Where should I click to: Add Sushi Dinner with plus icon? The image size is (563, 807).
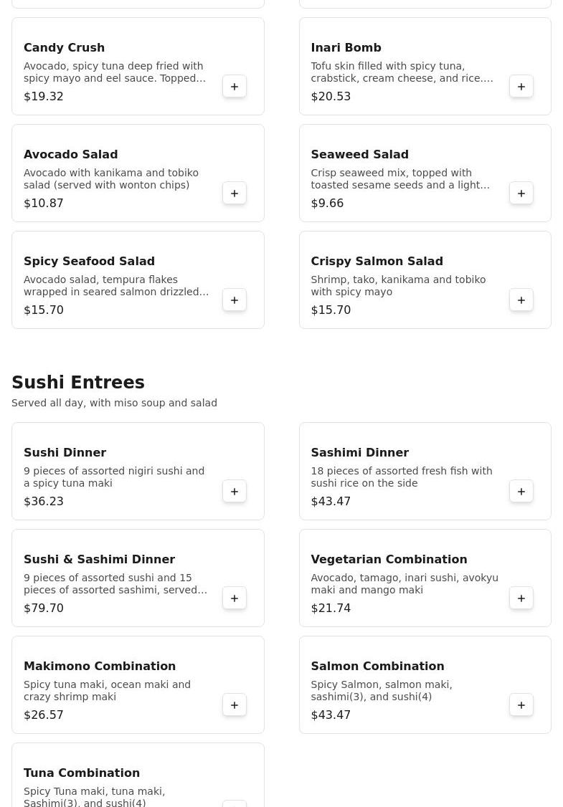(235, 492)
